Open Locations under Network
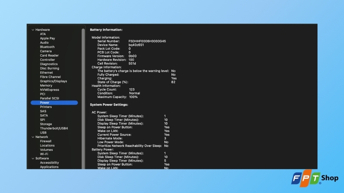 point(47,145)
